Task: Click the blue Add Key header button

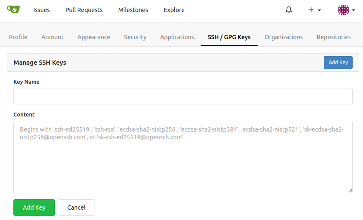Action: [338, 63]
